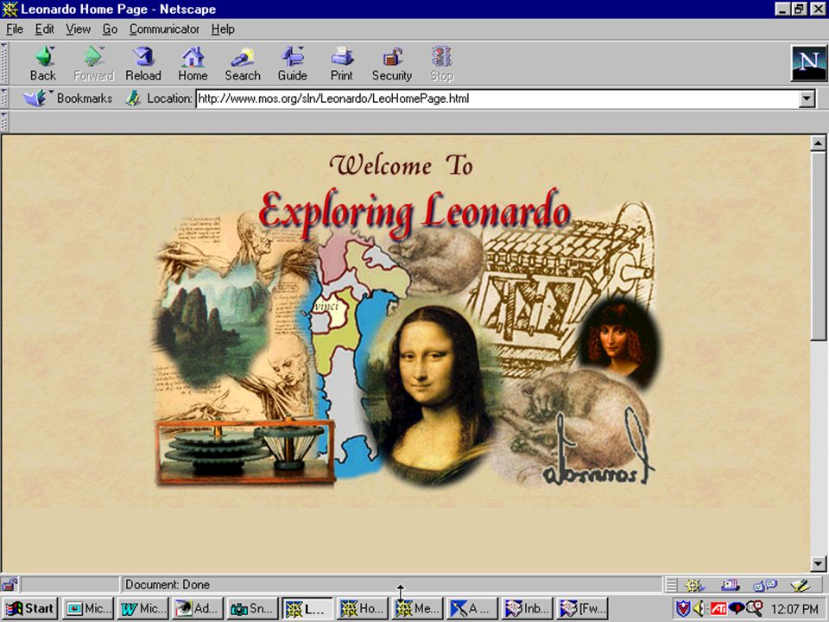Viewport: 829px width, 622px height.
Task: Click the scrollbar up arrow
Action: point(818,143)
